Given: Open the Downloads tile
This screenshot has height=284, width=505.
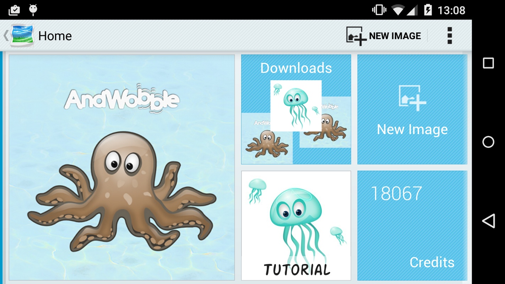Looking at the screenshot, I should click(x=296, y=108).
